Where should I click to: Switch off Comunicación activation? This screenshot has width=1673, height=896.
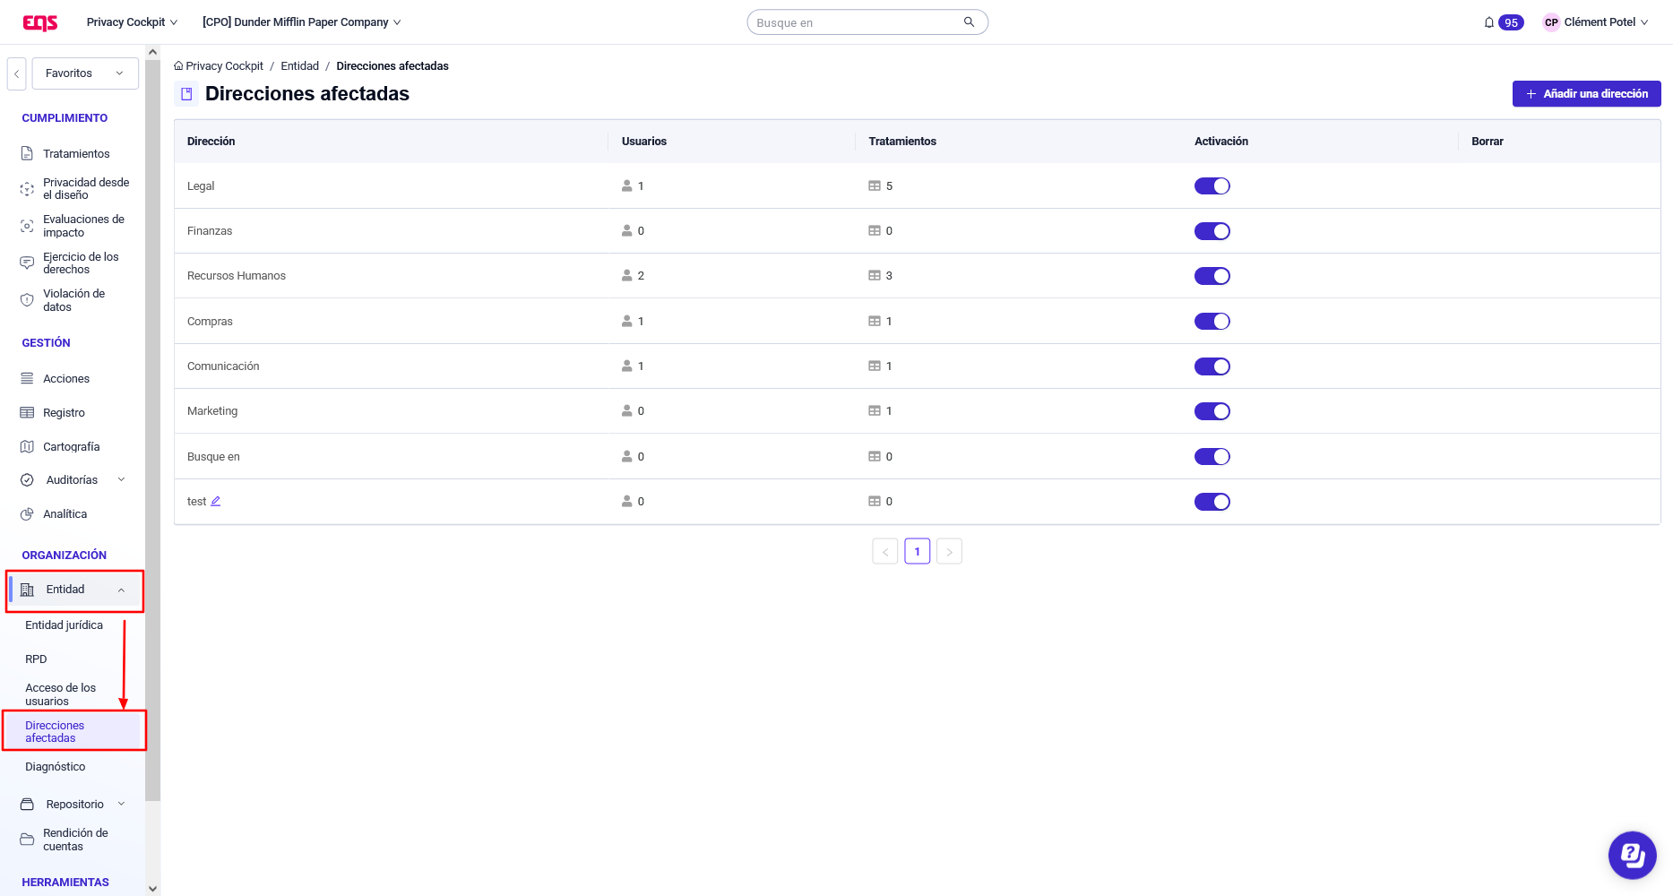coord(1212,366)
